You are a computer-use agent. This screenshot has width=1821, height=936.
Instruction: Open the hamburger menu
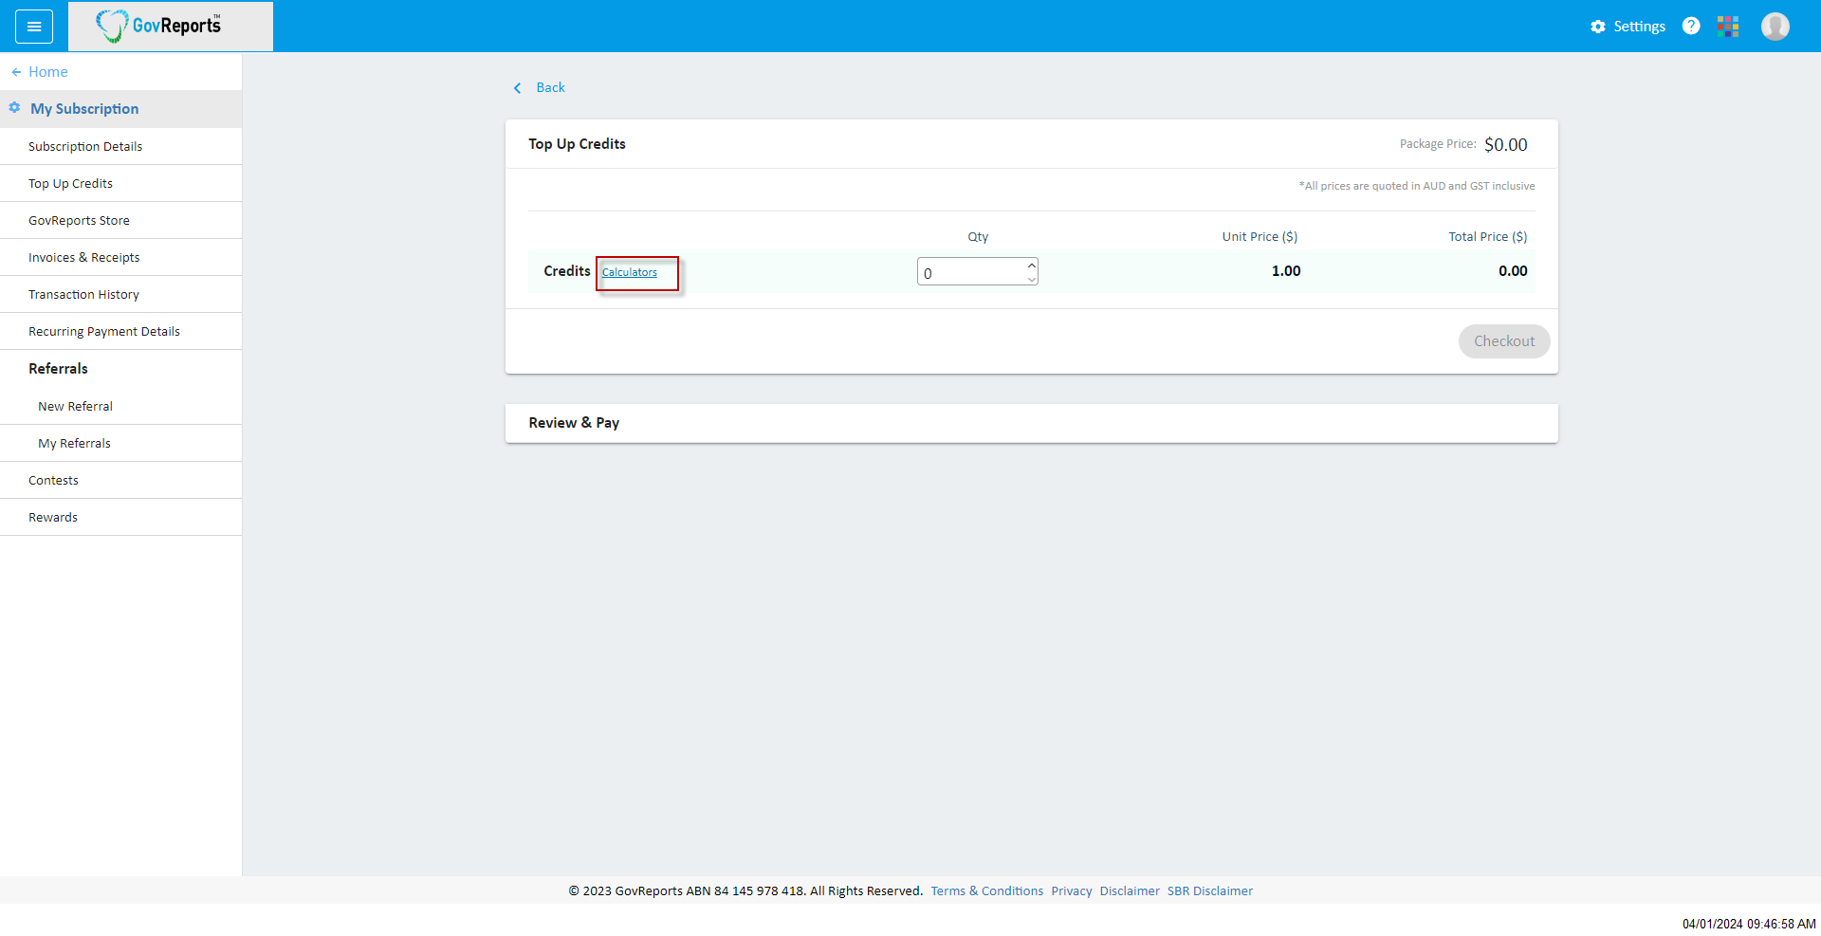pos(34,27)
